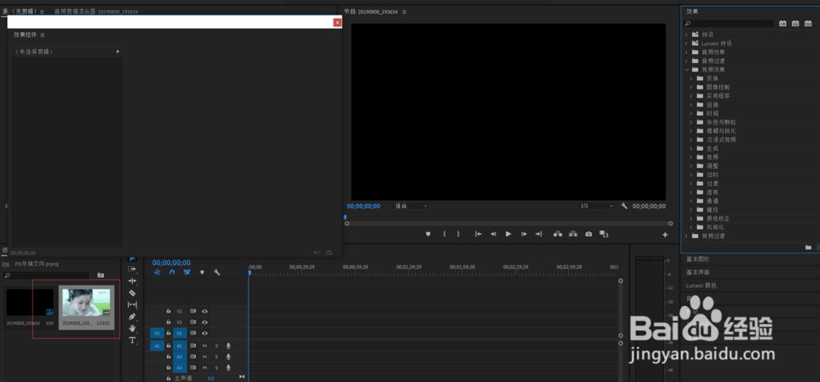Open the 基本图形 panel
Viewport: 820px width, 382px height.
(698, 259)
